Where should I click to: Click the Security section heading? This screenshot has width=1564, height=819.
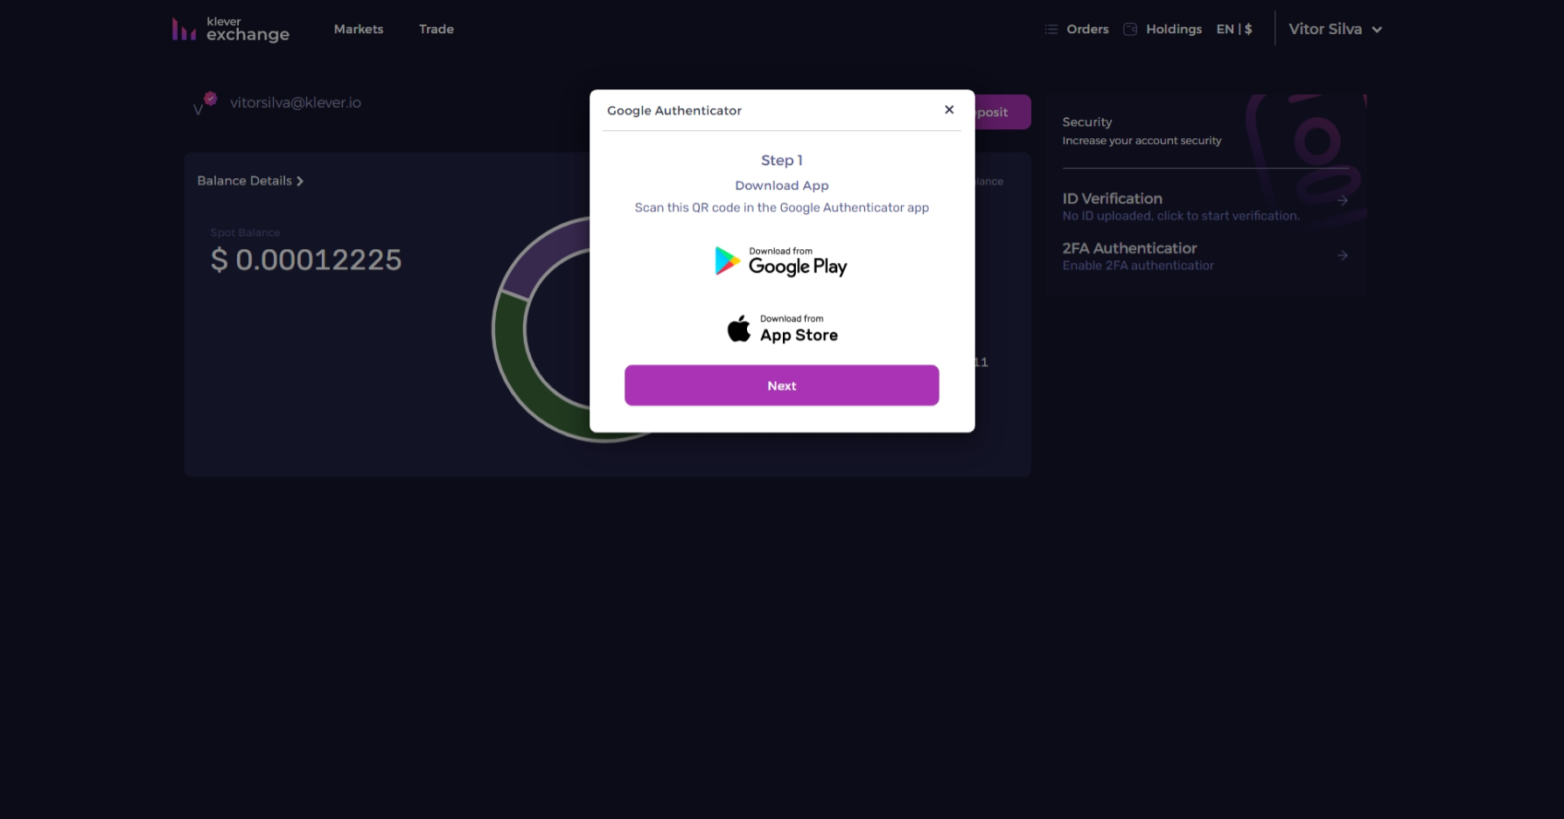click(1086, 121)
